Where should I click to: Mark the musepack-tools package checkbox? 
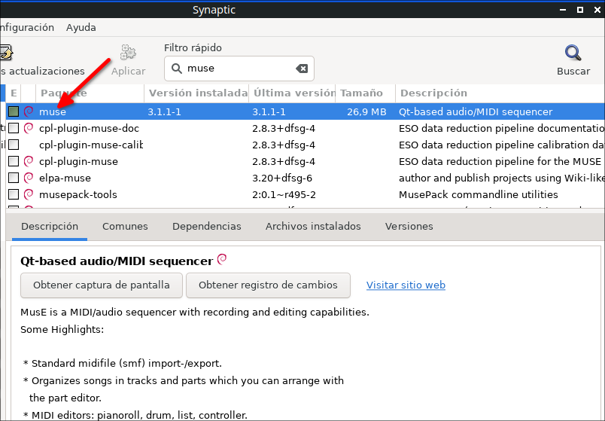coord(14,194)
